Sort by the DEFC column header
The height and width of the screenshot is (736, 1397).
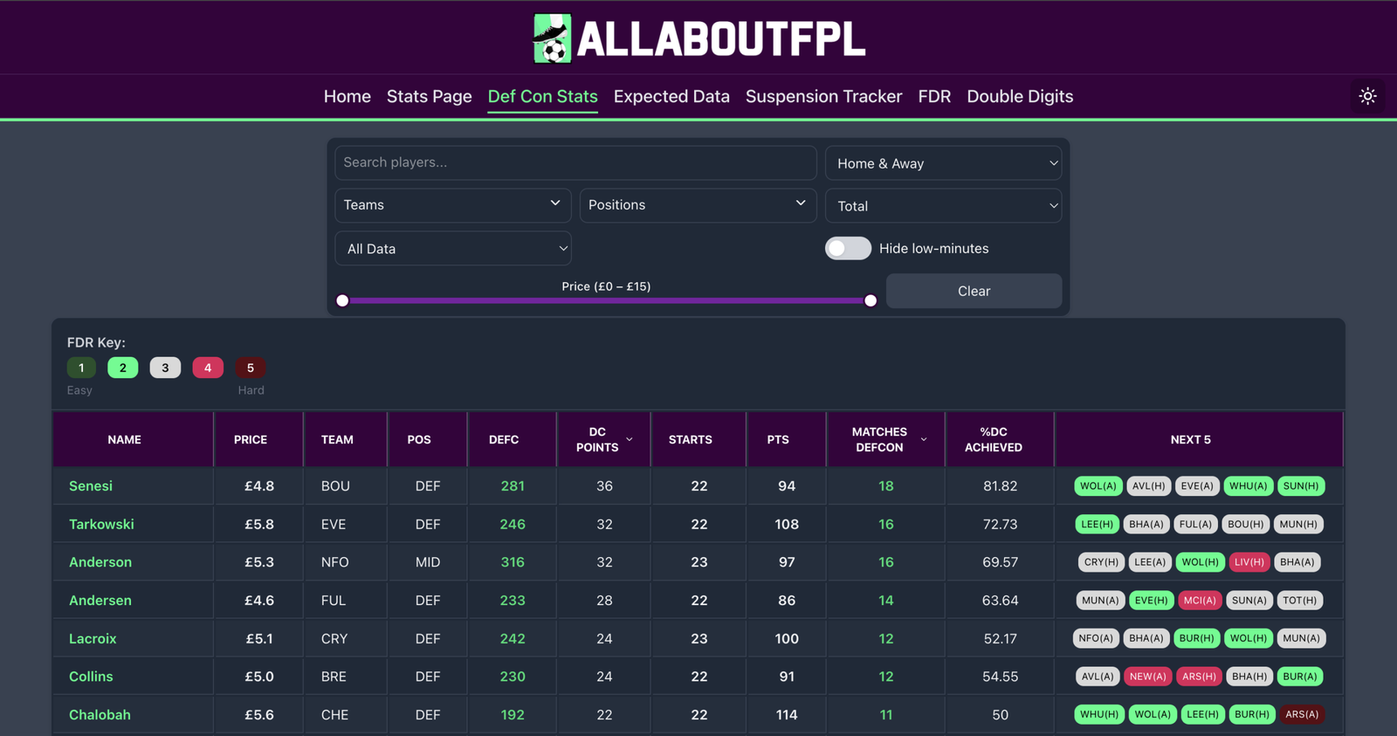point(513,439)
